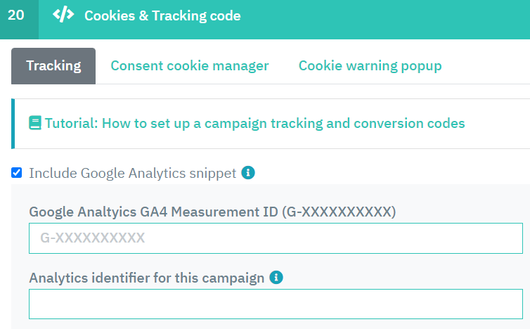Click the book icon beside Tutorial
The width and height of the screenshot is (530, 329).
pyautogui.click(x=35, y=123)
